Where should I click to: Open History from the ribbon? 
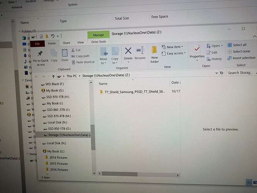coord(214,59)
